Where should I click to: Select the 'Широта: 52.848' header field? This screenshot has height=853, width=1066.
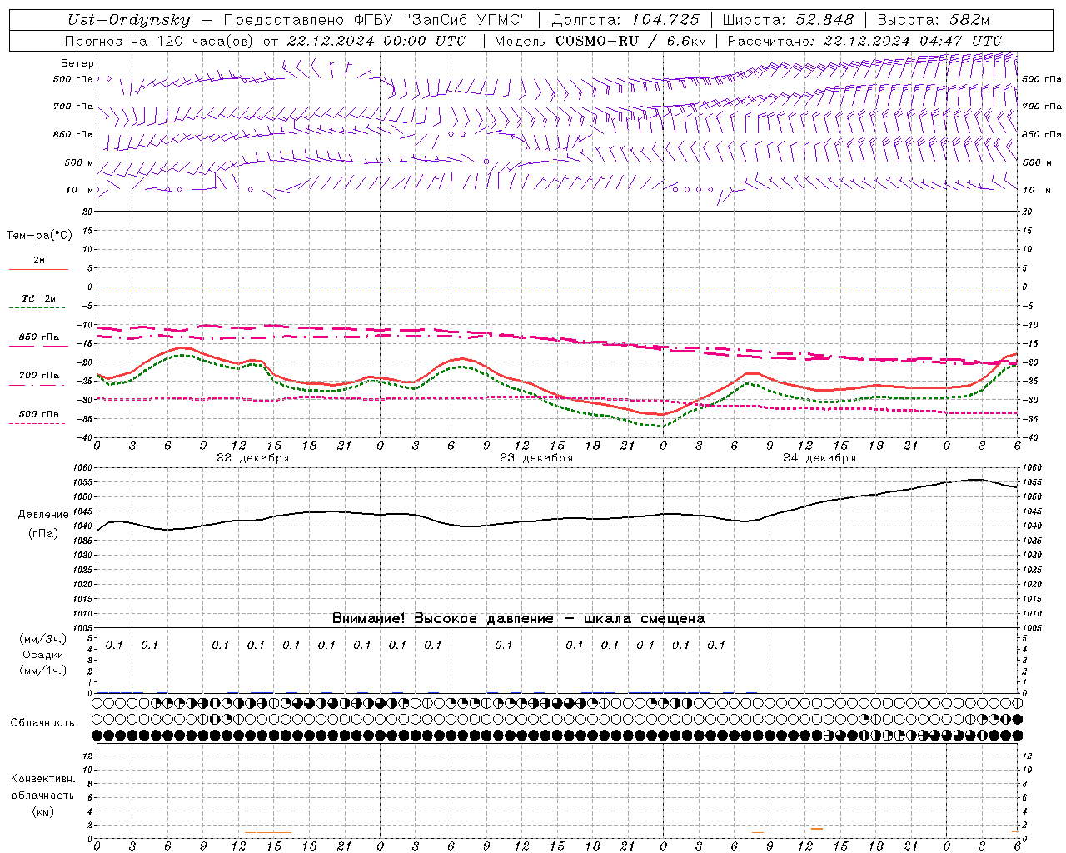pos(788,21)
